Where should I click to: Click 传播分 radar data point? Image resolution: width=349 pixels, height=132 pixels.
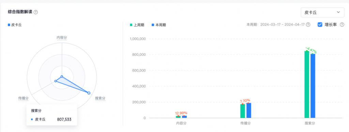56,81
